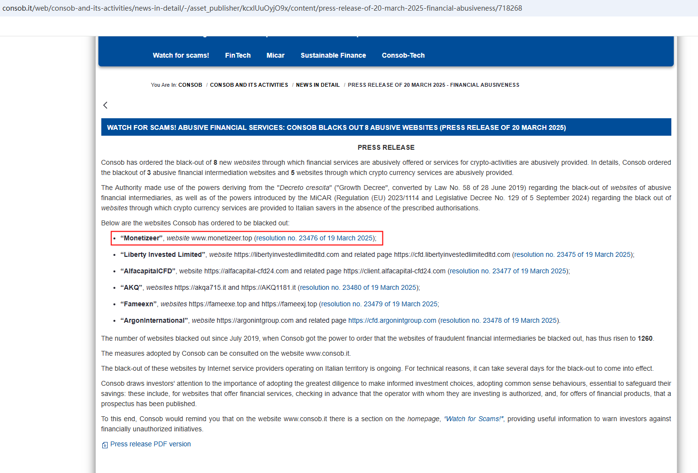This screenshot has width=698, height=473.
Task: Select the "AKQ" entry name
Action: (x=131, y=287)
